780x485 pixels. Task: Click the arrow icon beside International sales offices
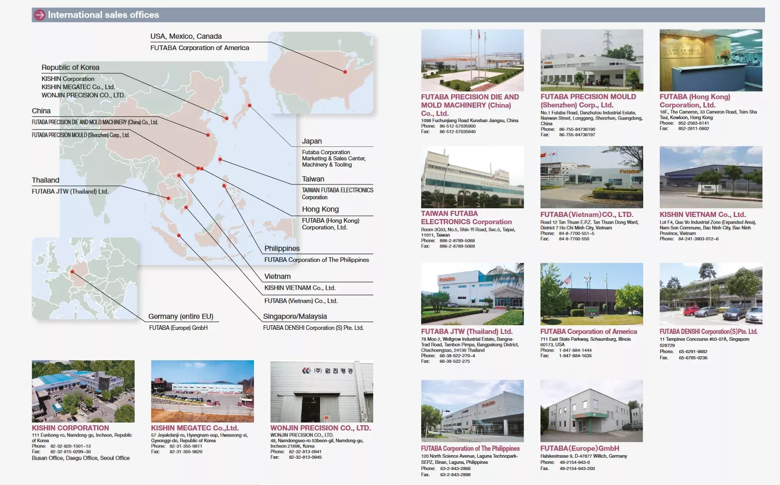click(39, 15)
